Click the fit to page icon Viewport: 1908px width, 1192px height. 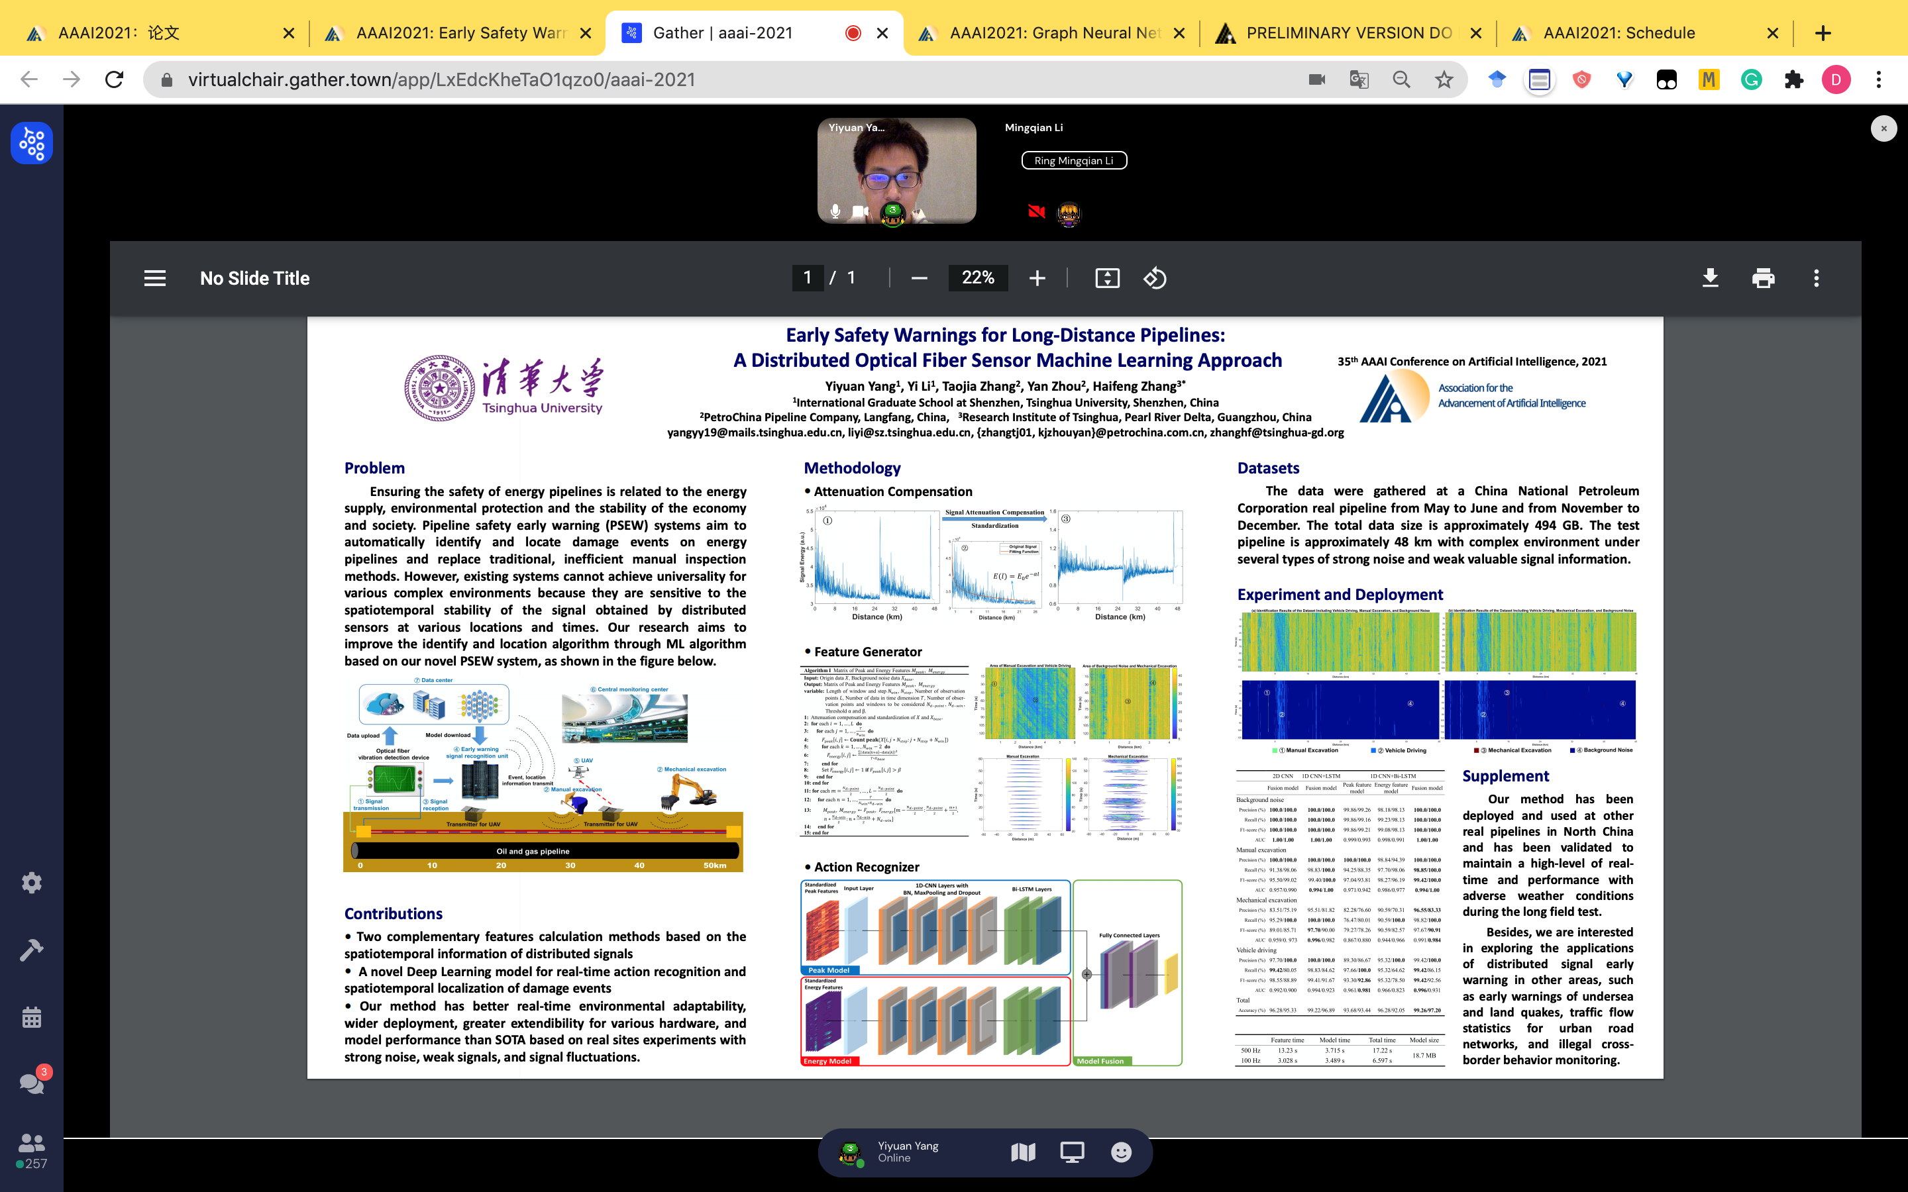pos(1107,278)
